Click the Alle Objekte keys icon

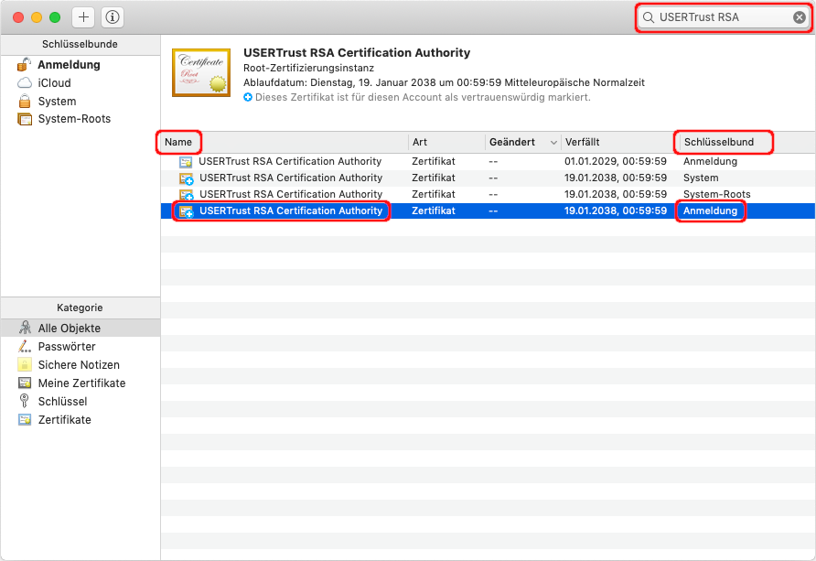point(25,328)
